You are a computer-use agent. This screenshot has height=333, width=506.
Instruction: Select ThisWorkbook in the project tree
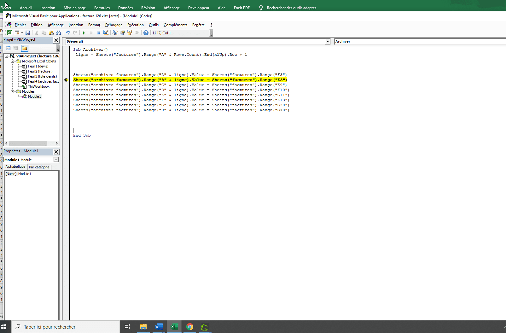tap(38, 86)
